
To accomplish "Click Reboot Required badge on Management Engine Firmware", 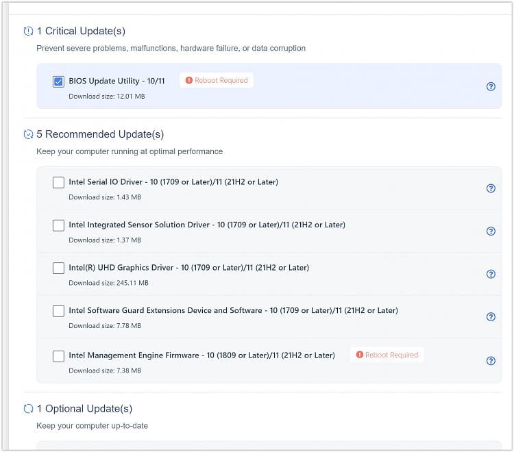I will [387, 355].
